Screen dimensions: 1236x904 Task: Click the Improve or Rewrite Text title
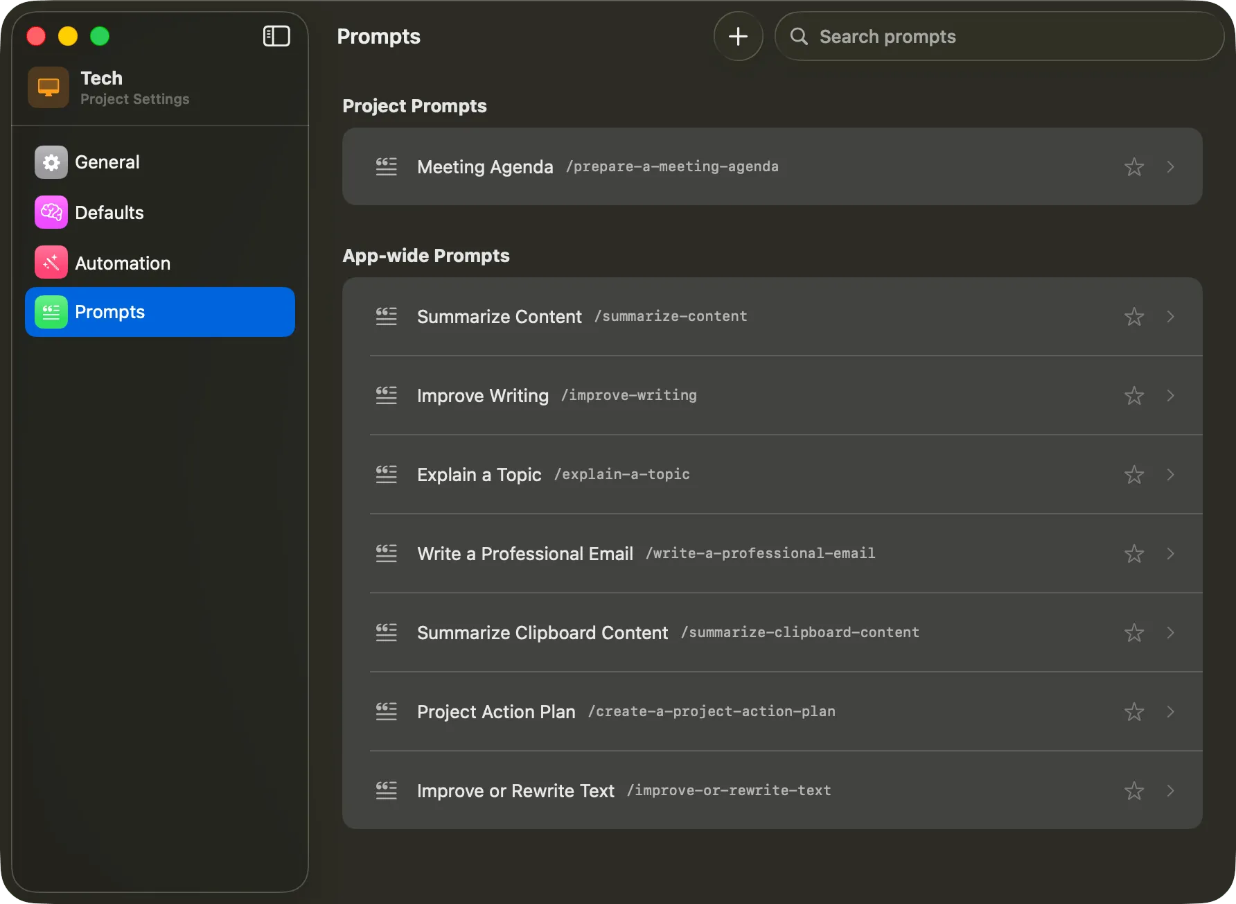pos(515,791)
